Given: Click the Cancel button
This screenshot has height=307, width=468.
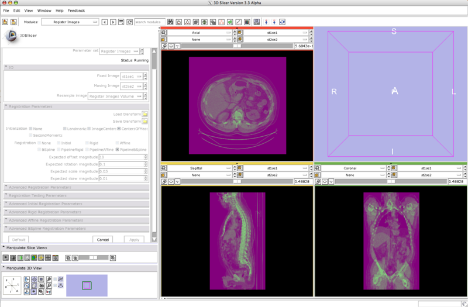Looking at the screenshot, I should [x=102, y=240].
